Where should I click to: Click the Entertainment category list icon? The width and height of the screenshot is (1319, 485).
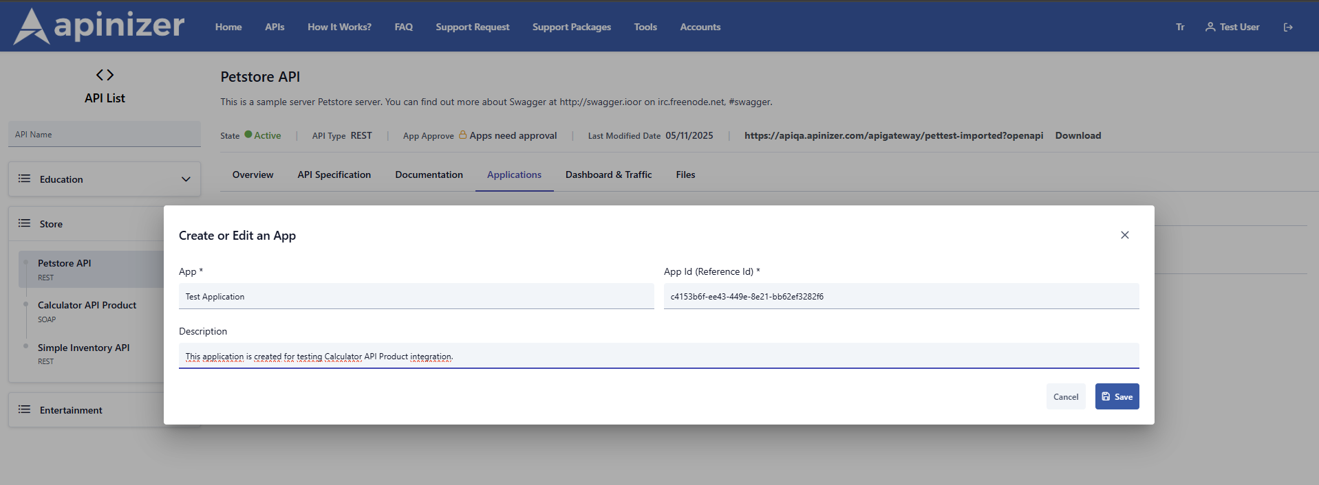(25, 409)
